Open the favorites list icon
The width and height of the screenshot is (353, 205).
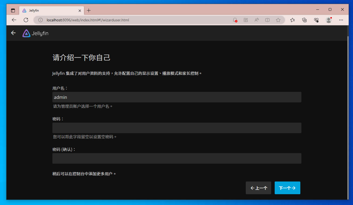coord(293,20)
